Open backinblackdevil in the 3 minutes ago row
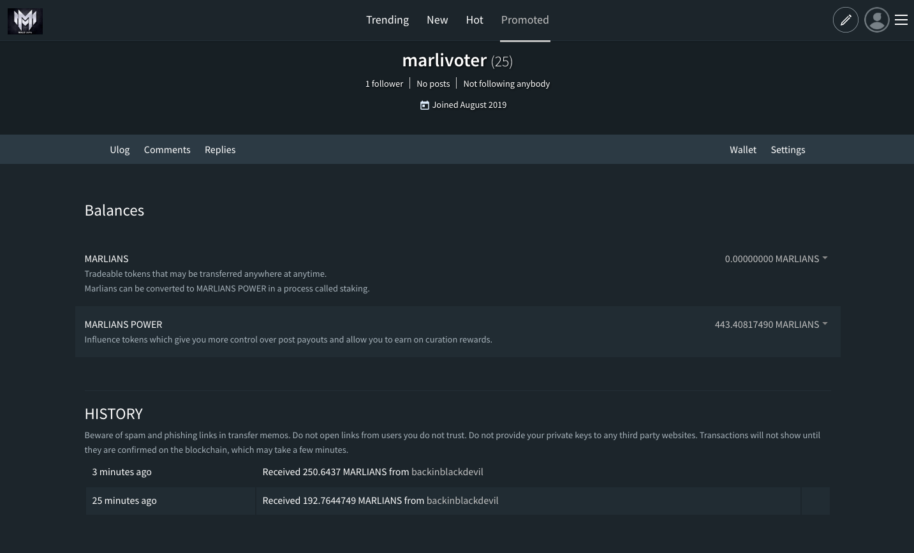 click(447, 472)
